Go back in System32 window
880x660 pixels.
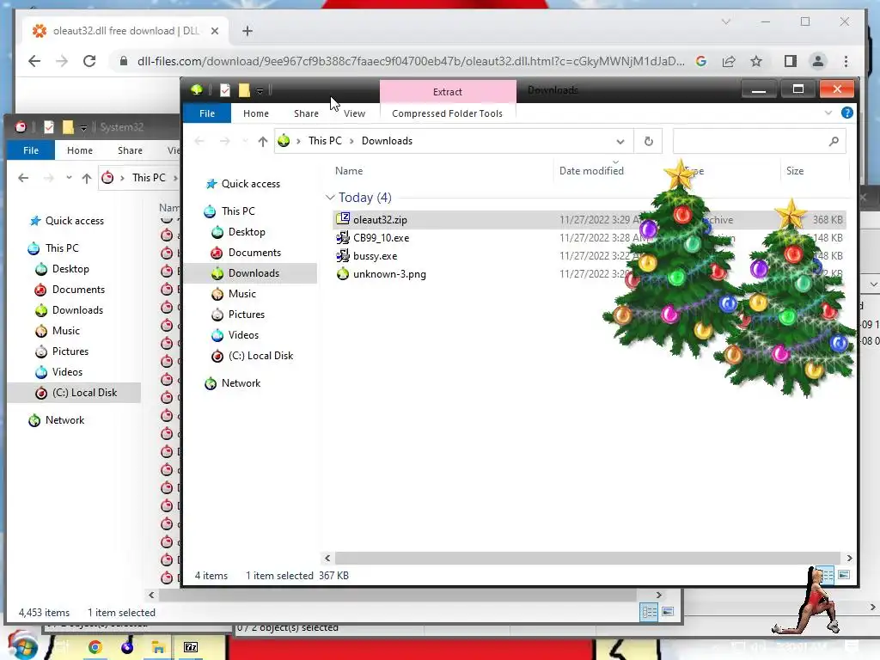(x=23, y=179)
